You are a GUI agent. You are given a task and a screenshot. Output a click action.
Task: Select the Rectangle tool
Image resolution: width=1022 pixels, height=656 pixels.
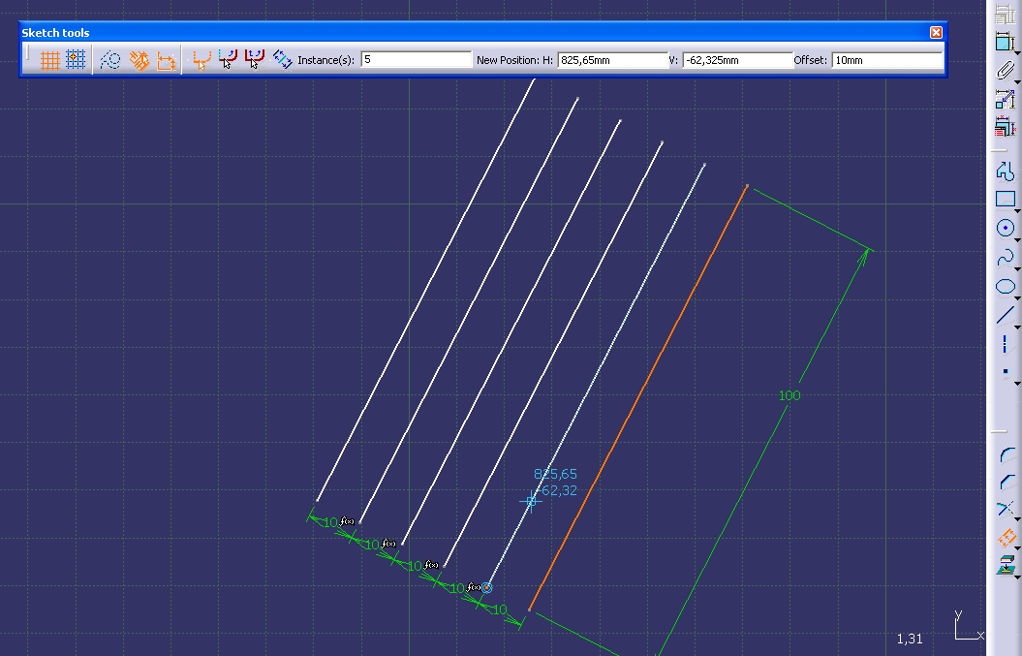[1006, 199]
